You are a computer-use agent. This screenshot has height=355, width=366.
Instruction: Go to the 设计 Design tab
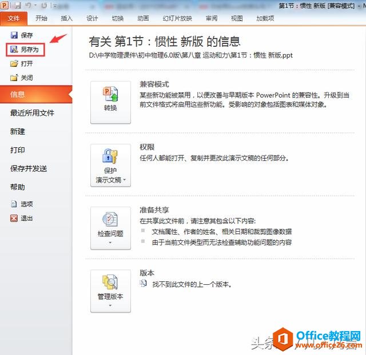click(x=92, y=18)
